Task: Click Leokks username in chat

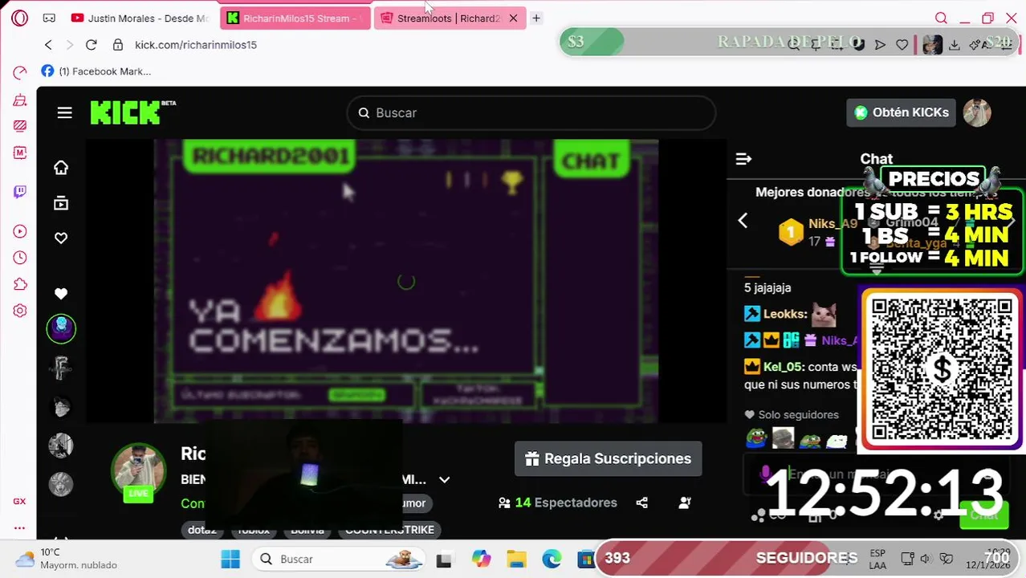Action: (785, 315)
